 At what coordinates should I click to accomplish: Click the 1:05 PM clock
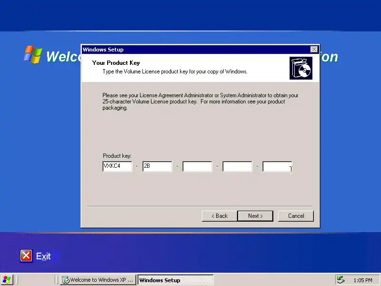363,280
